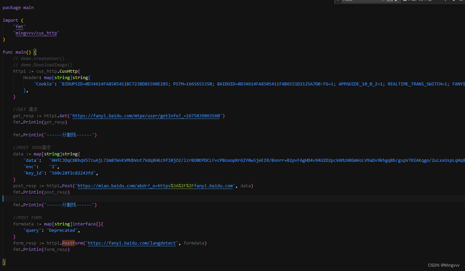The image size is (465, 271).
Task: Click the Get method of http1
Action: pyautogui.click(x=63, y=116)
